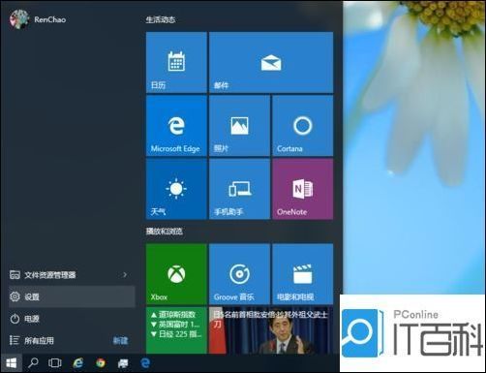Launch Google Chrome from taskbar

101,363
